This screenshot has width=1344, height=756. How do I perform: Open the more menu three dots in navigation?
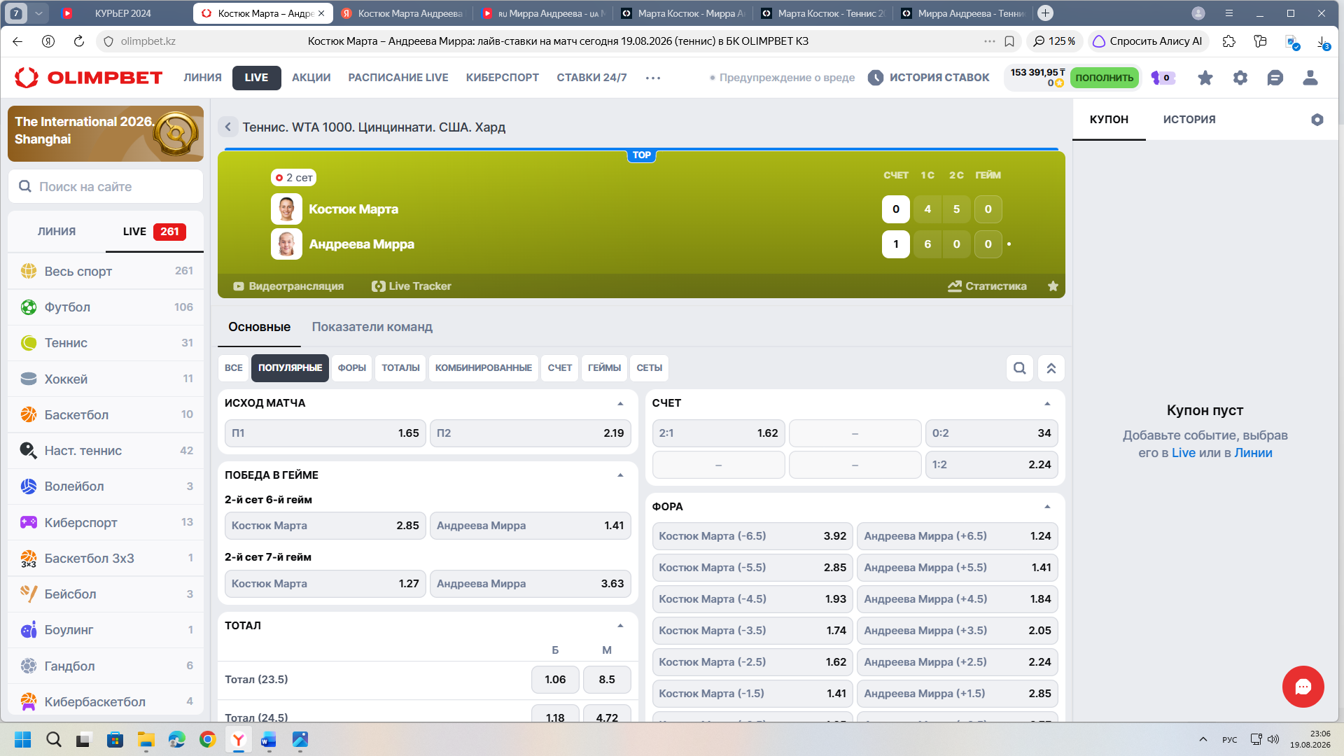point(653,78)
